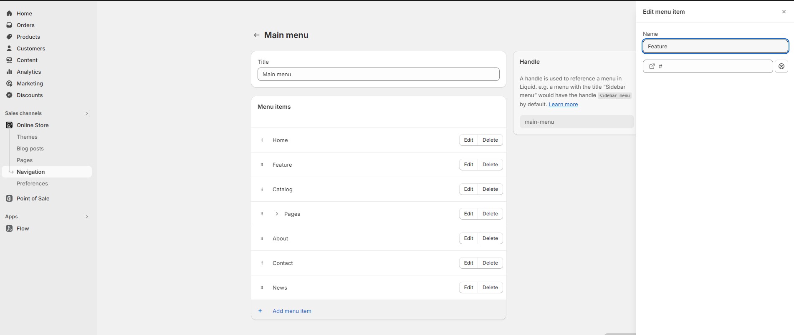Close the Edit menu item panel
This screenshot has width=794, height=335.
[x=784, y=12]
